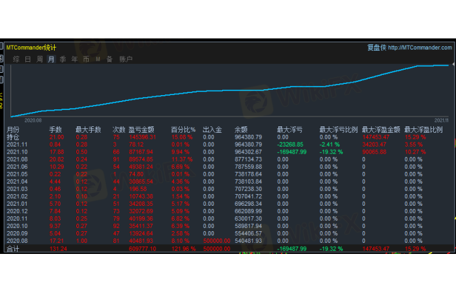Select the 月 monthly statistics tab
The width and height of the screenshot is (456, 293).
(x=51, y=59)
